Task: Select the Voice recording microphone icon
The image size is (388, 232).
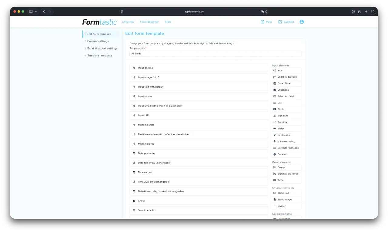Action: tap(275, 141)
